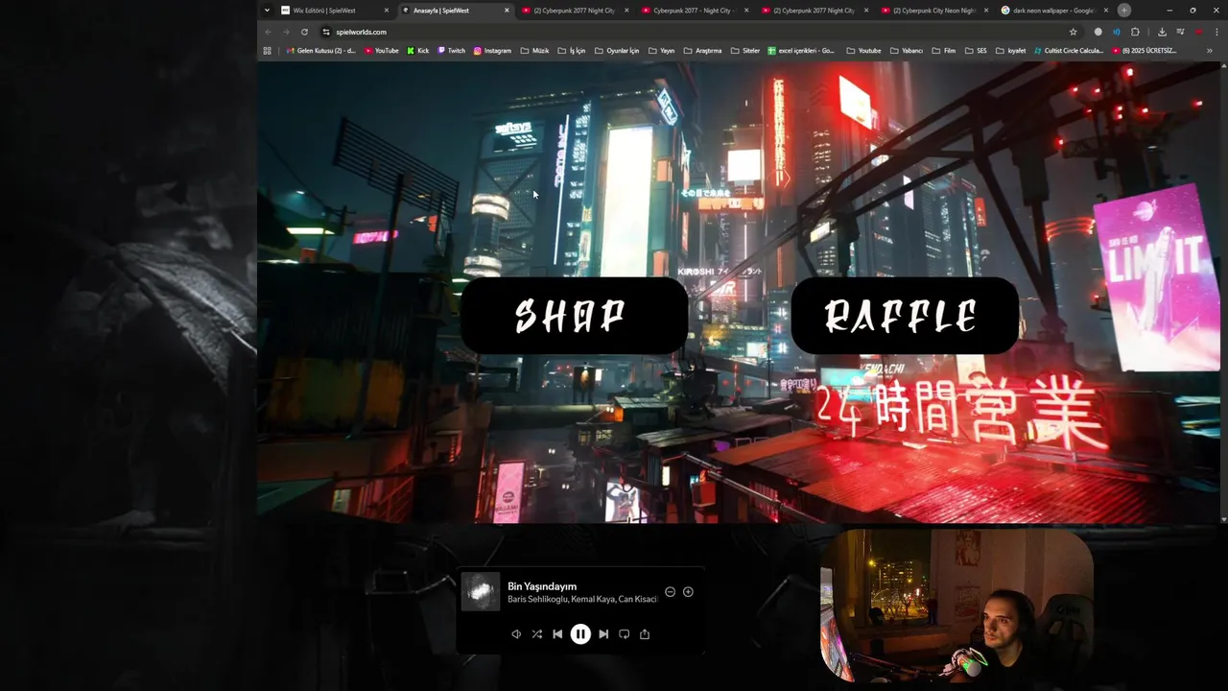
Task: Bookmark this page with the star icon
Action: pos(1073,32)
